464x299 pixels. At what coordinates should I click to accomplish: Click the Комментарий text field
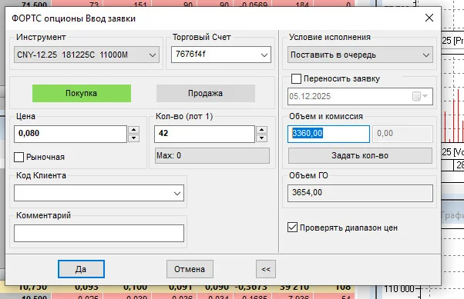click(99, 233)
